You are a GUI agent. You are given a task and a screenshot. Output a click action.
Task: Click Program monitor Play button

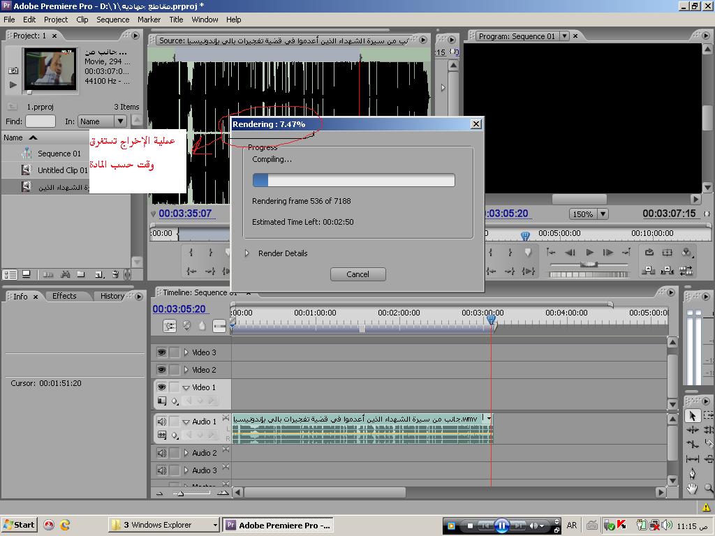pyautogui.click(x=589, y=253)
